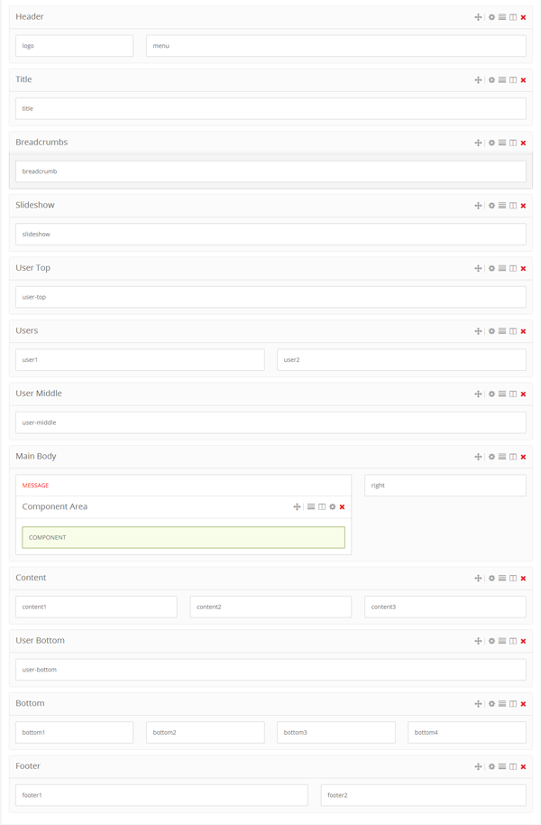Viewport: 541px width, 825px height.
Task: Delete the User Middle row
Action: (523, 394)
